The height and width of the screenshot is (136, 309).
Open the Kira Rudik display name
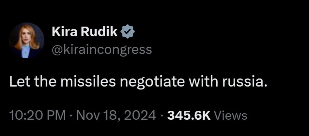(x=85, y=32)
